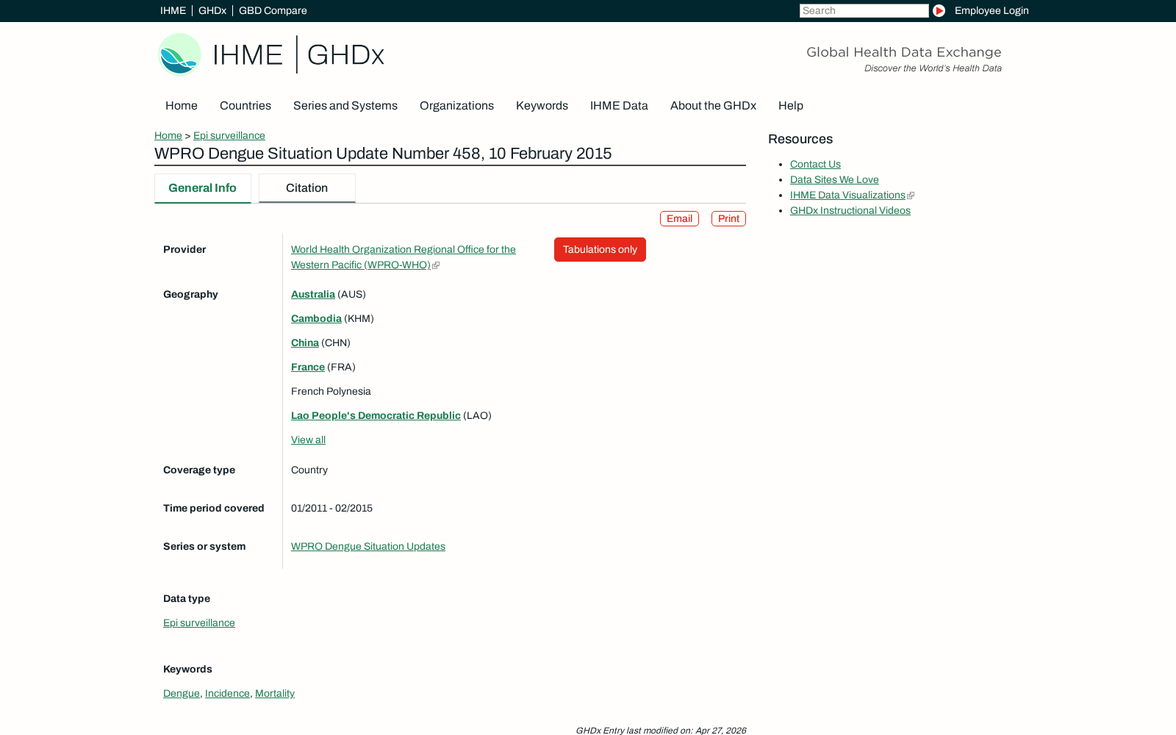Click the red search submit arrow
The image size is (1176, 735).
(939, 10)
